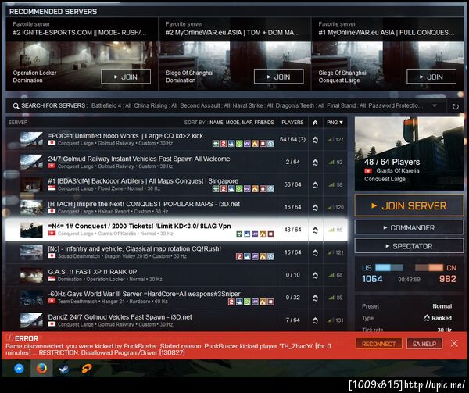Select the -60Hz-Gays World War III server
Image resolution: width=469 pixels, height=393 pixels.
coord(177,298)
